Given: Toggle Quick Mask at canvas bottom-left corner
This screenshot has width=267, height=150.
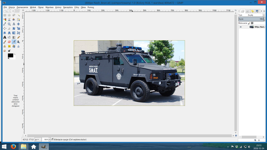Looking at the screenshot, I should point(23,136).
